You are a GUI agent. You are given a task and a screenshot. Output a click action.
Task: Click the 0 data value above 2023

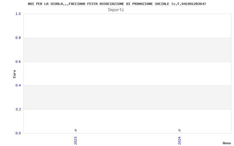pos(76,130)
